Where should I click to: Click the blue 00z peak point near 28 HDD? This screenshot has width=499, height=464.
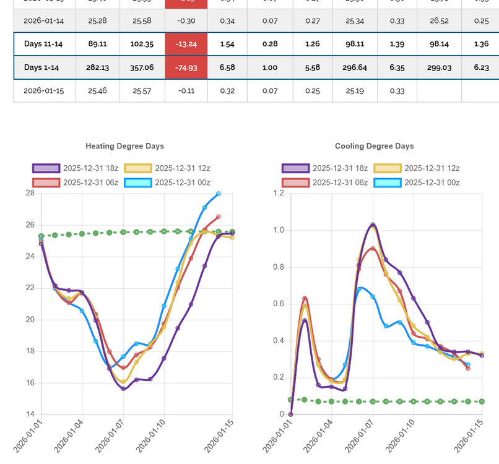tap(219, 194)
